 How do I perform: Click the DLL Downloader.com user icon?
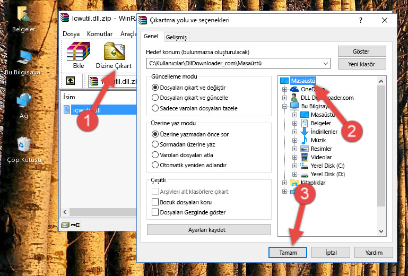click(294, 98)
